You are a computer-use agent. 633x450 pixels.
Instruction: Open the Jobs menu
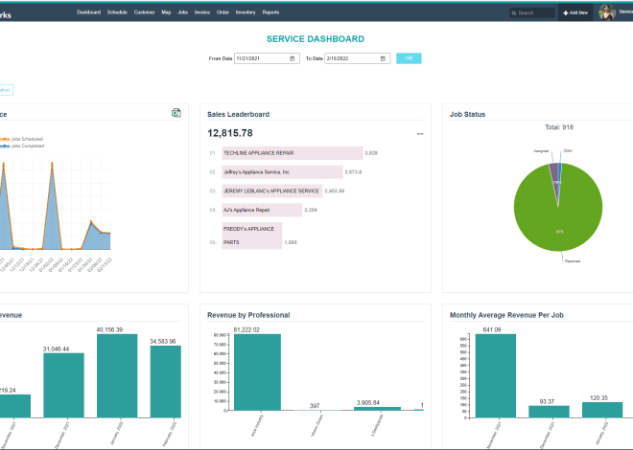[x=183, y=12]
